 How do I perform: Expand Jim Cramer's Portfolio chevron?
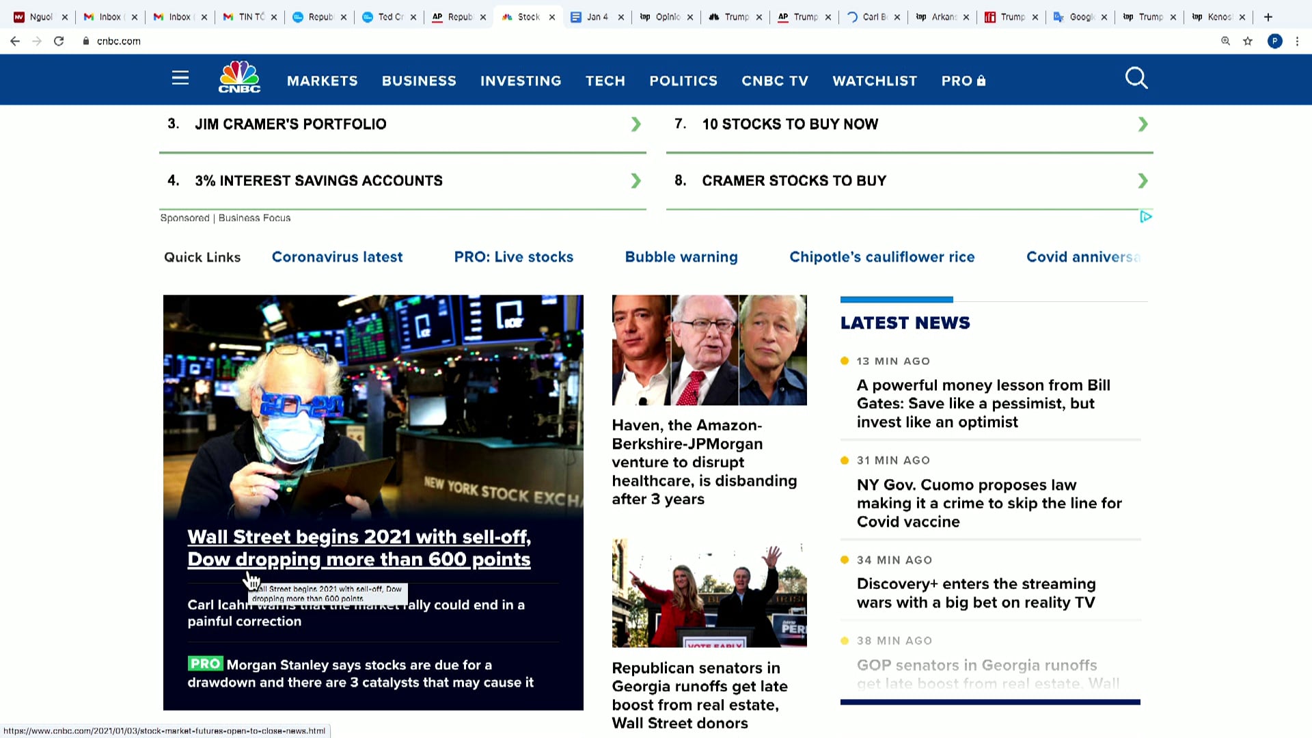(635, 124)
